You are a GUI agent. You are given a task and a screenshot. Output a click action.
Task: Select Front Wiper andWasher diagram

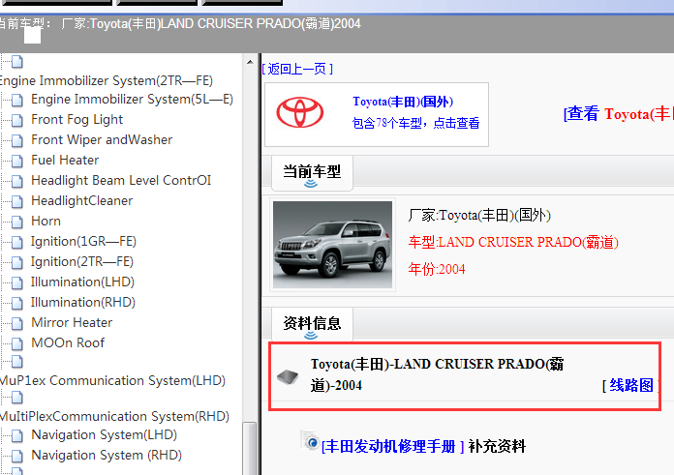(x=102, y=139)
